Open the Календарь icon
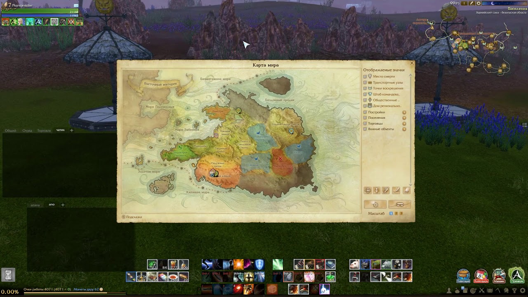528x297 pixels. (x=481, y=276)
